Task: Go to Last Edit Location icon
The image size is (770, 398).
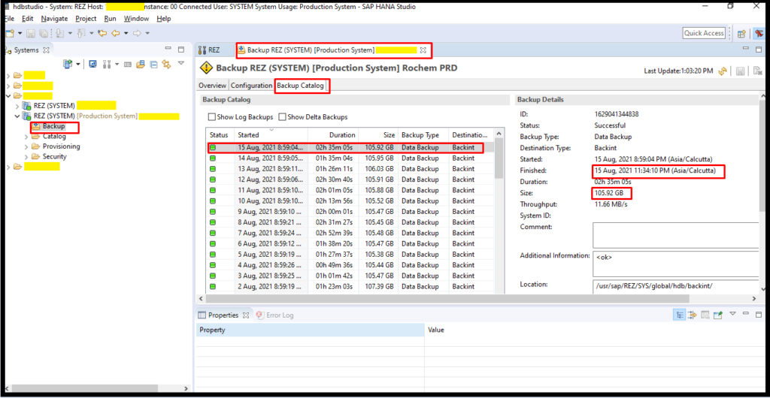Action: point(102,33)
